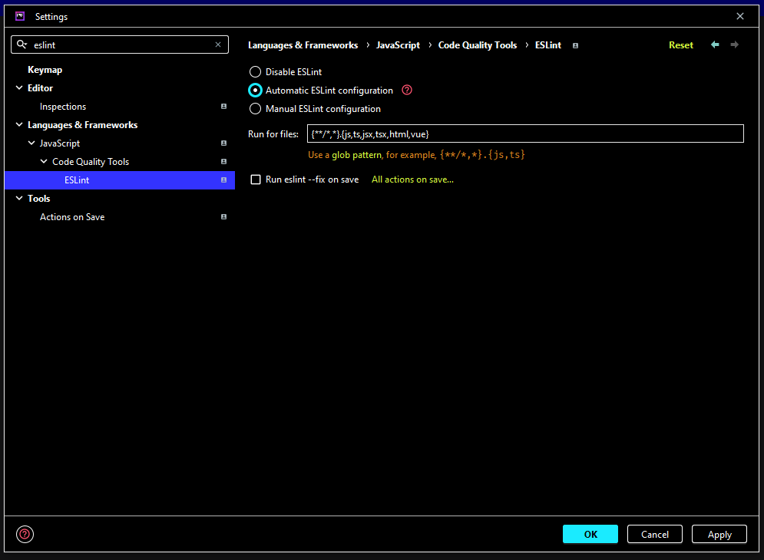
Task: Collapse the Editor tree node
Action: (19, 88)
